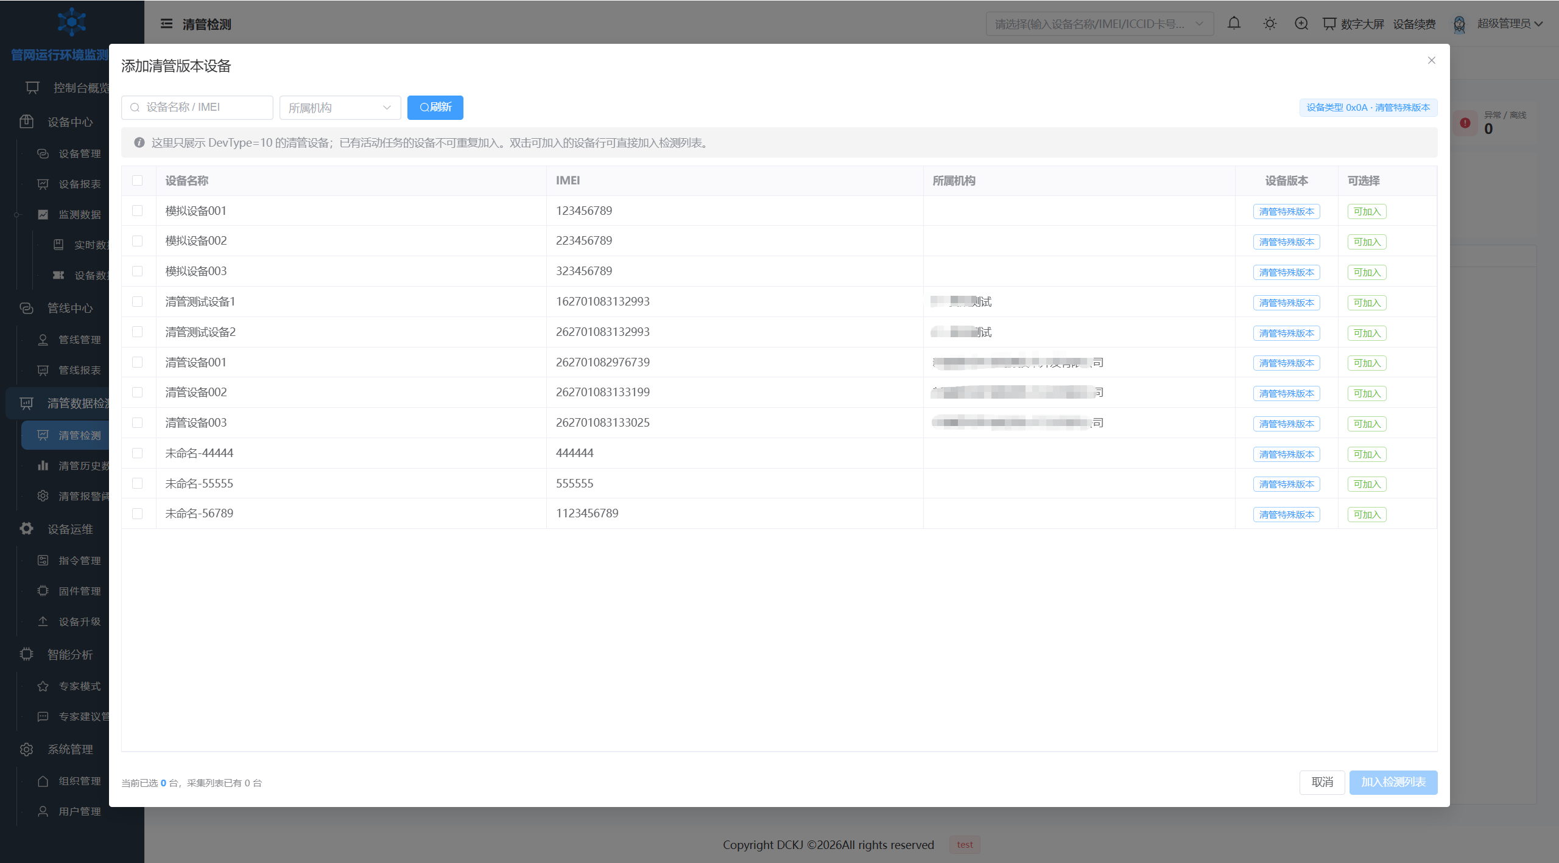Image resolution: width=1559 pixels, height=863 pixels.
Task: Click the 超级管理员 avatar icon
Action: coord(1460,24)
